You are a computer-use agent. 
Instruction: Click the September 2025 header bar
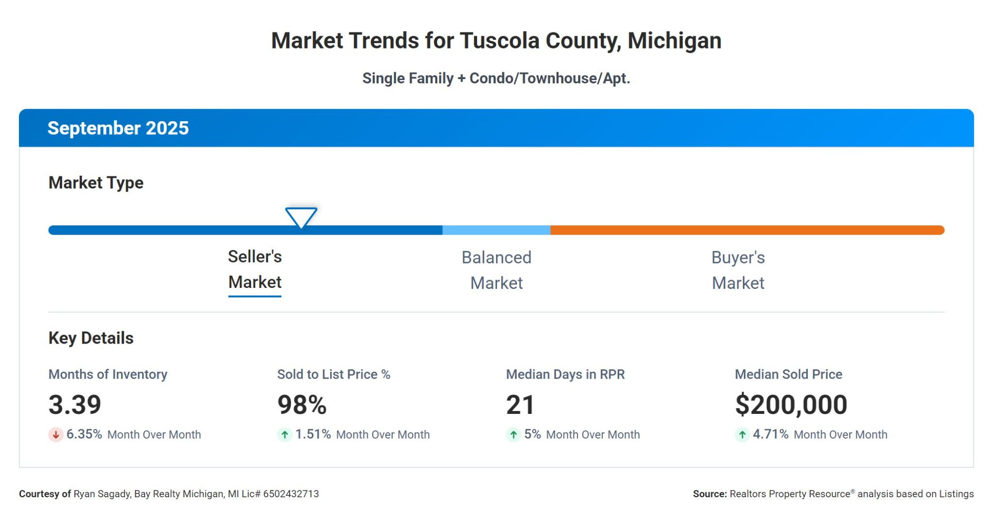coord(496,128)
